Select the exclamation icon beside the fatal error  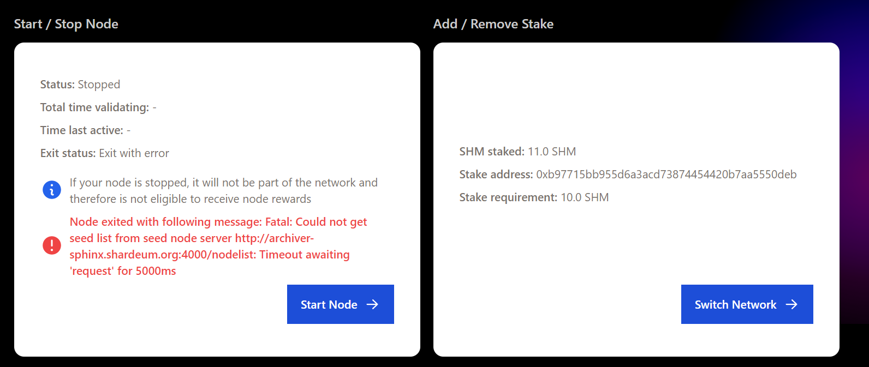coord(52,245)
